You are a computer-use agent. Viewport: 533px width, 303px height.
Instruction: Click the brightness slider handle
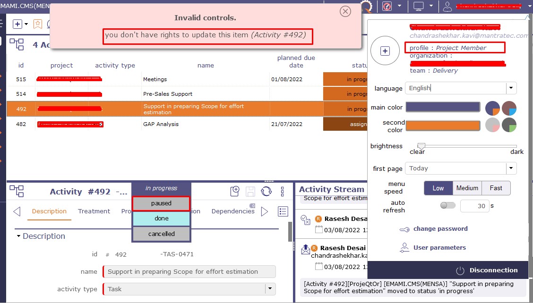pyautogui.click(x=421, y=146)
